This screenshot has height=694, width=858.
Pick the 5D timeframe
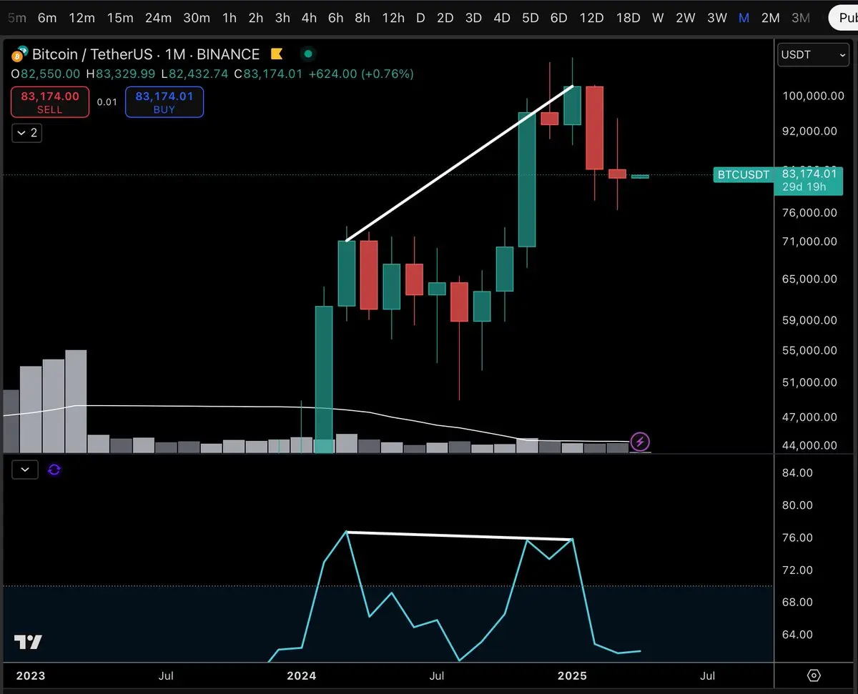click(x=530, y=18)
